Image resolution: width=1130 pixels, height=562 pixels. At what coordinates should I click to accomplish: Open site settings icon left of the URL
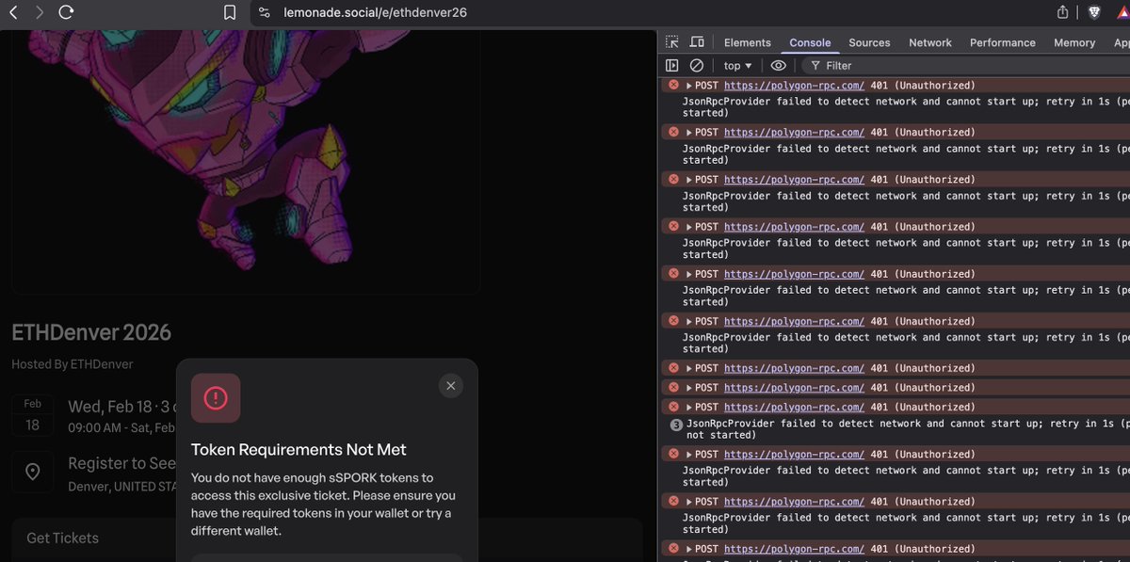[x=264, y=12]
